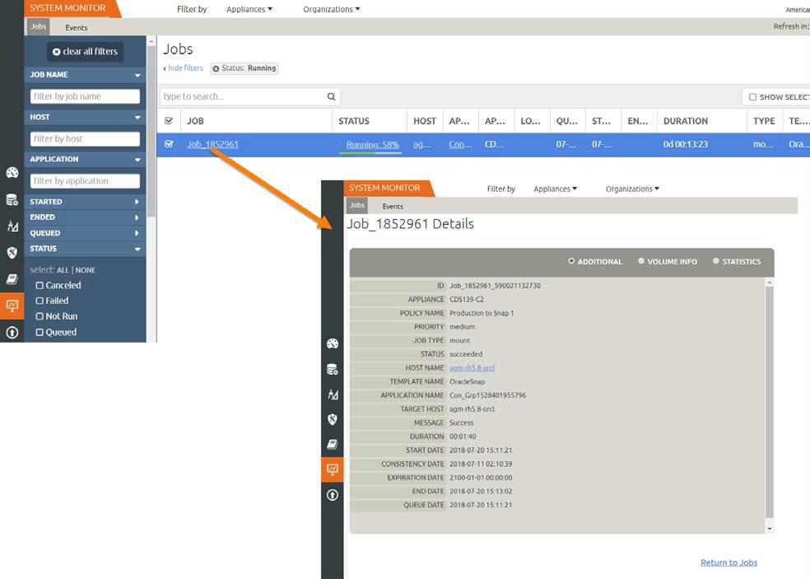Uncheck the Job_1852961 row checkbox
810x579 pixels.
point(169,144)
